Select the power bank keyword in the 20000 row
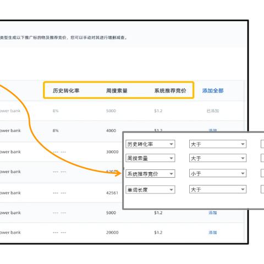The width and height of the screenshot is (264, 264). (10, 233)
